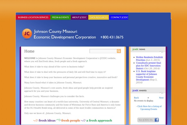187x125 pixels.
Task: Click the WELCOME paragraph text
Action: point(70,60)
